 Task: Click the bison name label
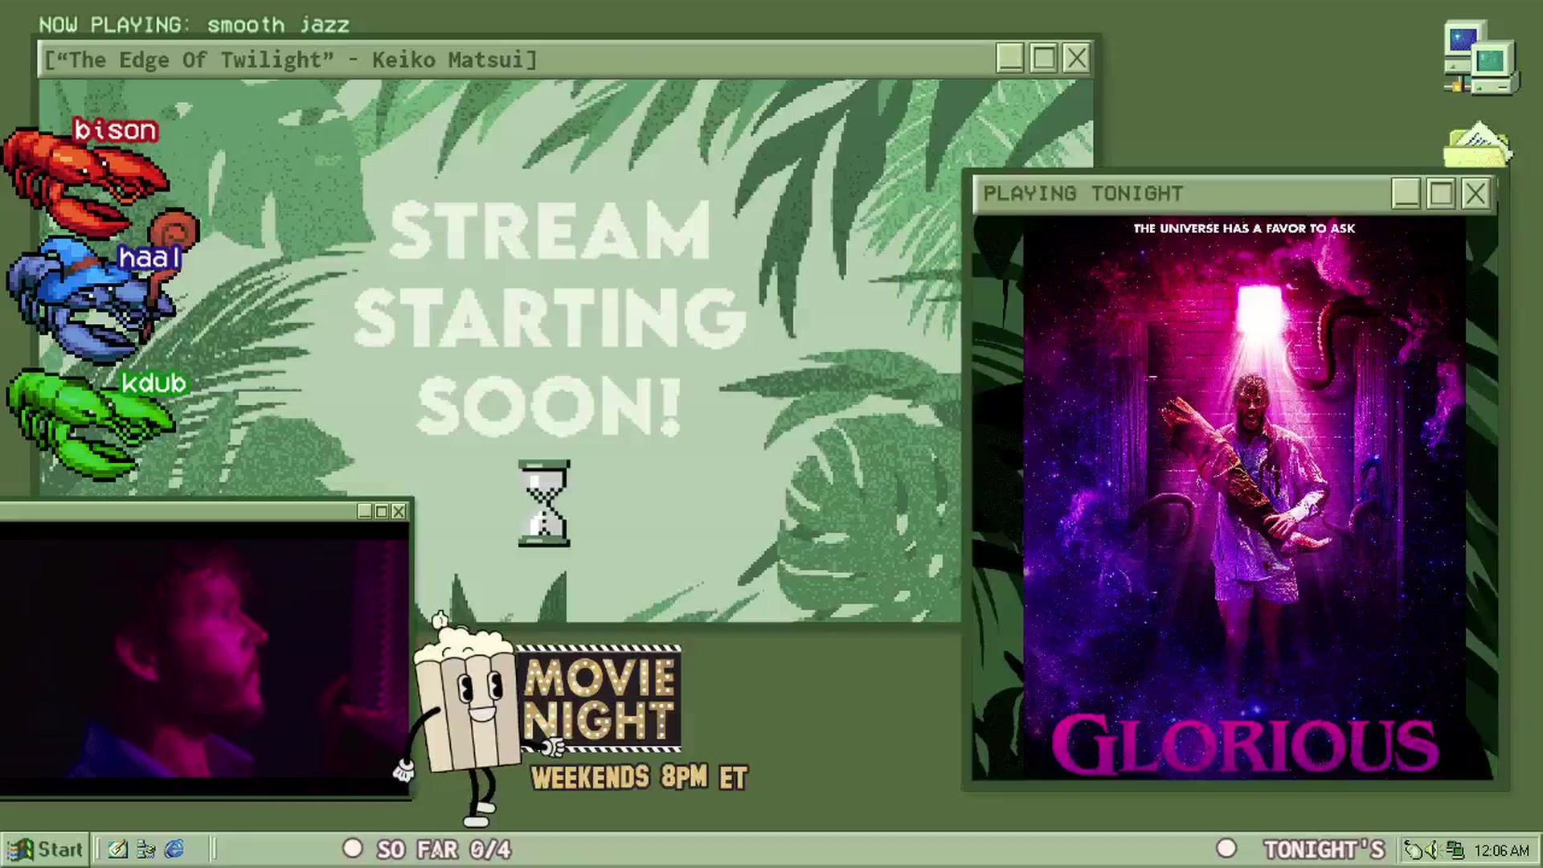click(116, 130)
